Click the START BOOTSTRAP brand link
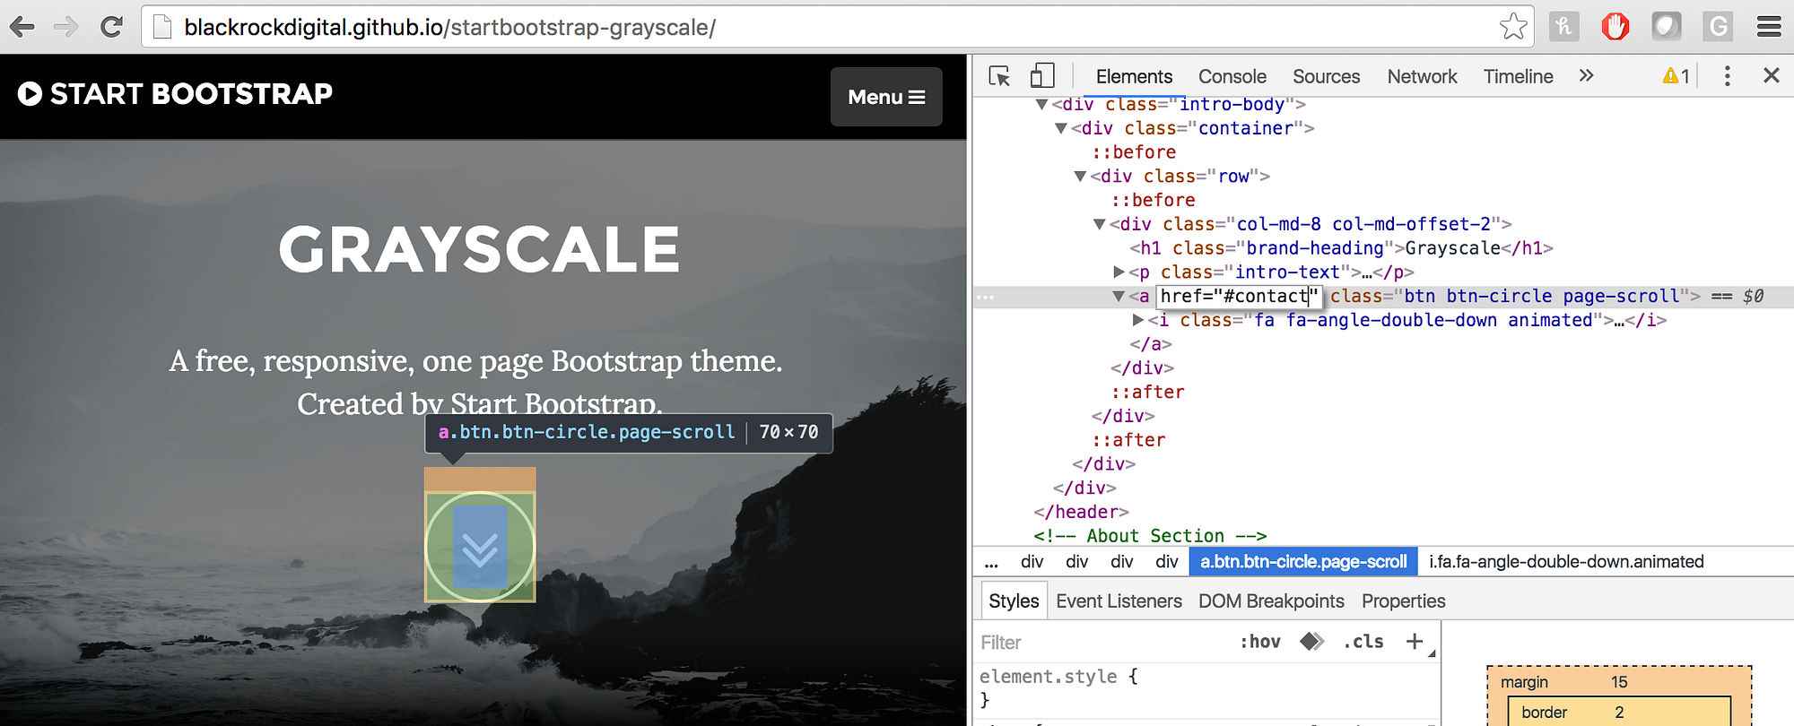 (176, 94)
